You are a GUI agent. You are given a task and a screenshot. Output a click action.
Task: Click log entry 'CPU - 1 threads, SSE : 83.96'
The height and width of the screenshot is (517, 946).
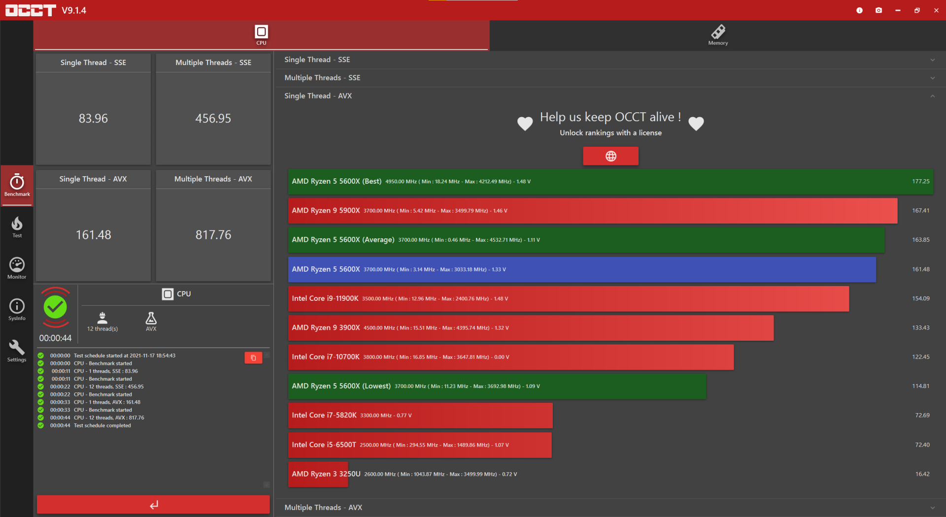click(x=106, y=371)
